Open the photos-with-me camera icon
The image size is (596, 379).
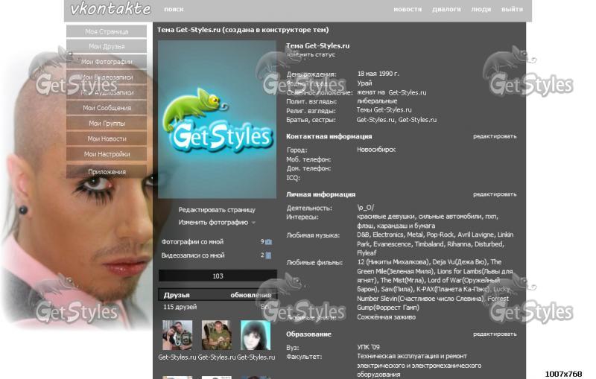268,242
